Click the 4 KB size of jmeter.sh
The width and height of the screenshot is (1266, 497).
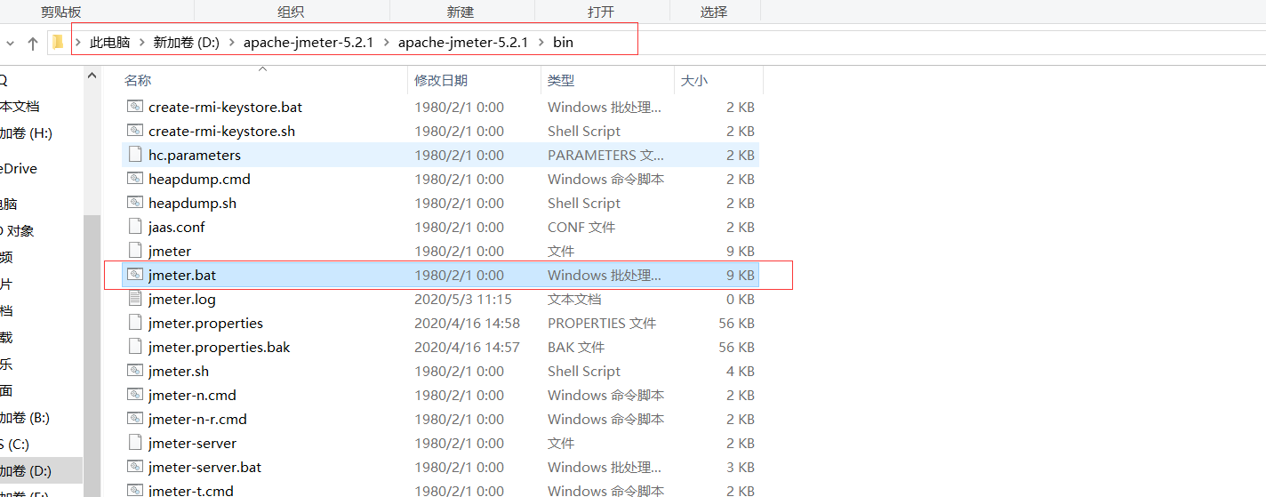[740, 371]
